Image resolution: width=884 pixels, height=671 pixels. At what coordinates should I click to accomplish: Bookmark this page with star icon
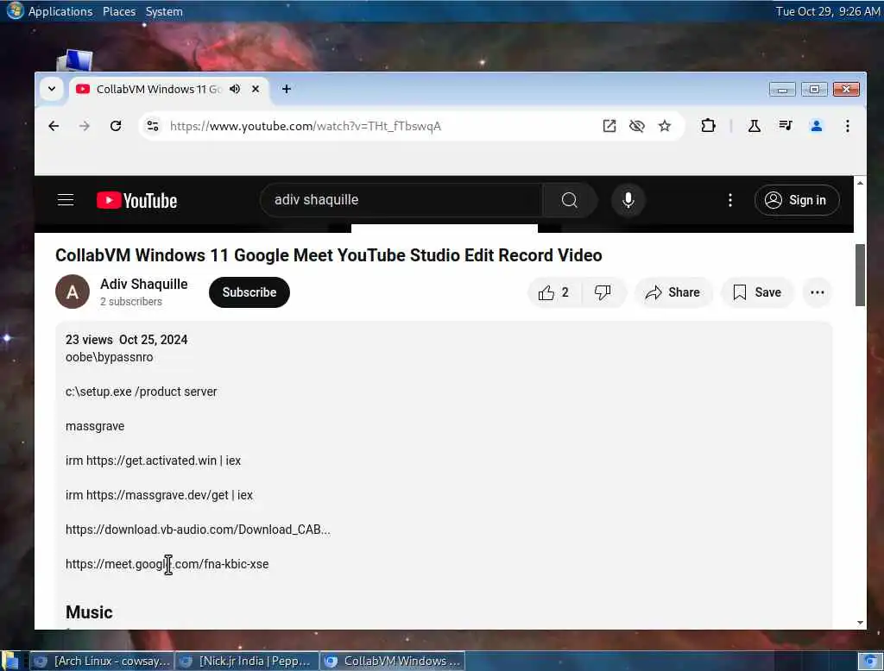[x=665, y=126]
